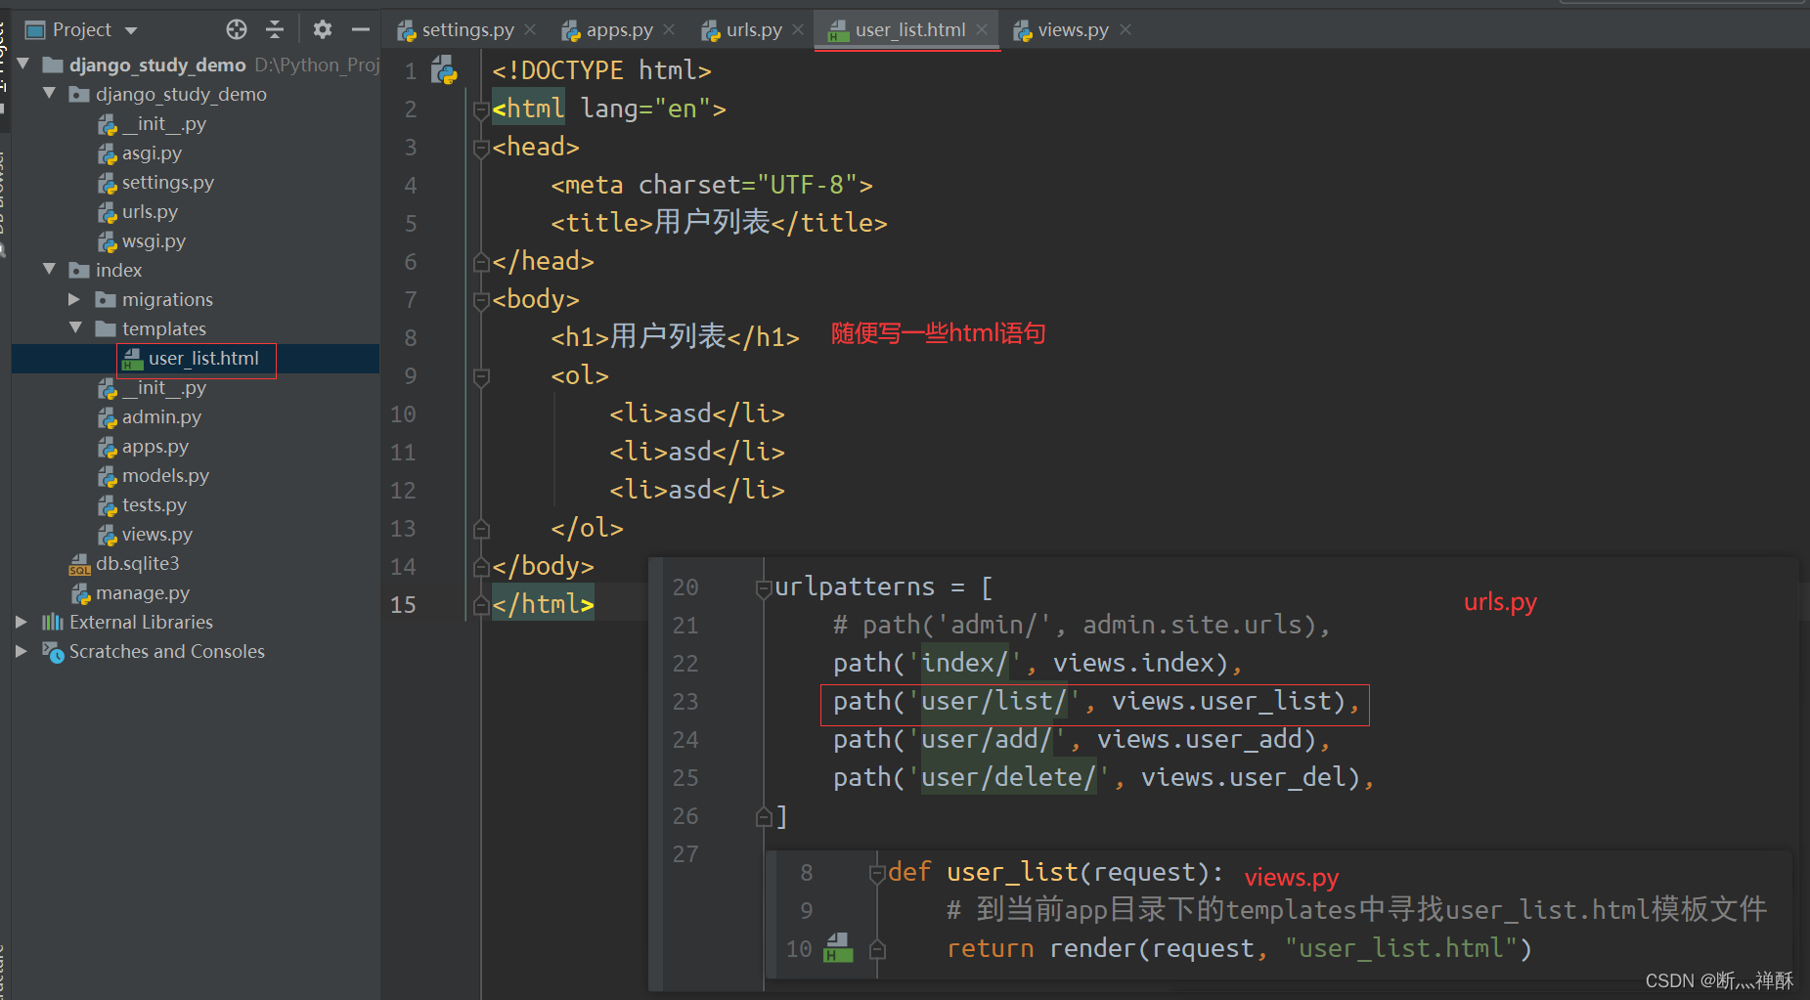This screenshot has height=1000, width=1810.
Task: Switch to the settings.py tab
Action: tap(456, 30)
